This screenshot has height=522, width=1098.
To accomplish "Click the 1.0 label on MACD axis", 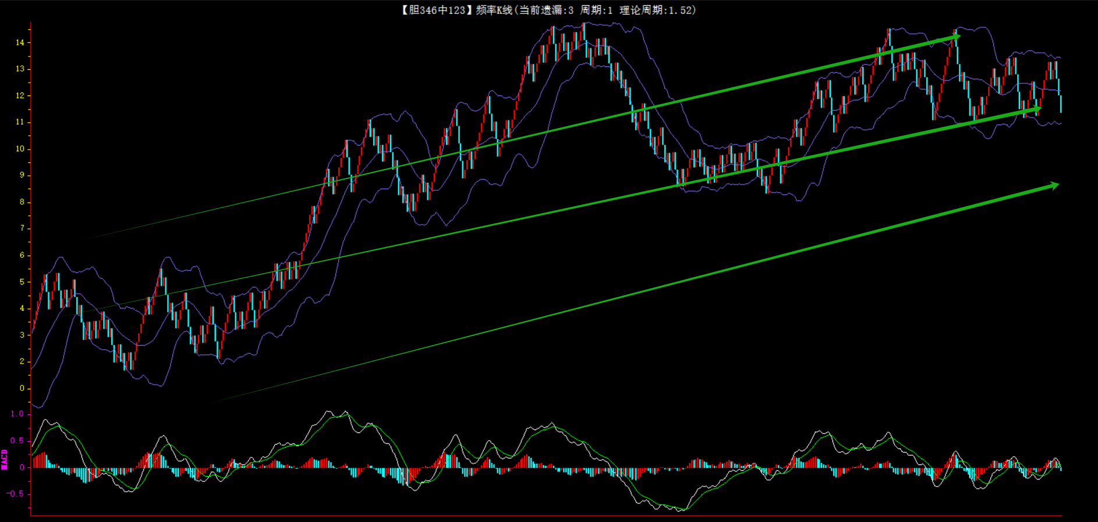I will [17, 414].
